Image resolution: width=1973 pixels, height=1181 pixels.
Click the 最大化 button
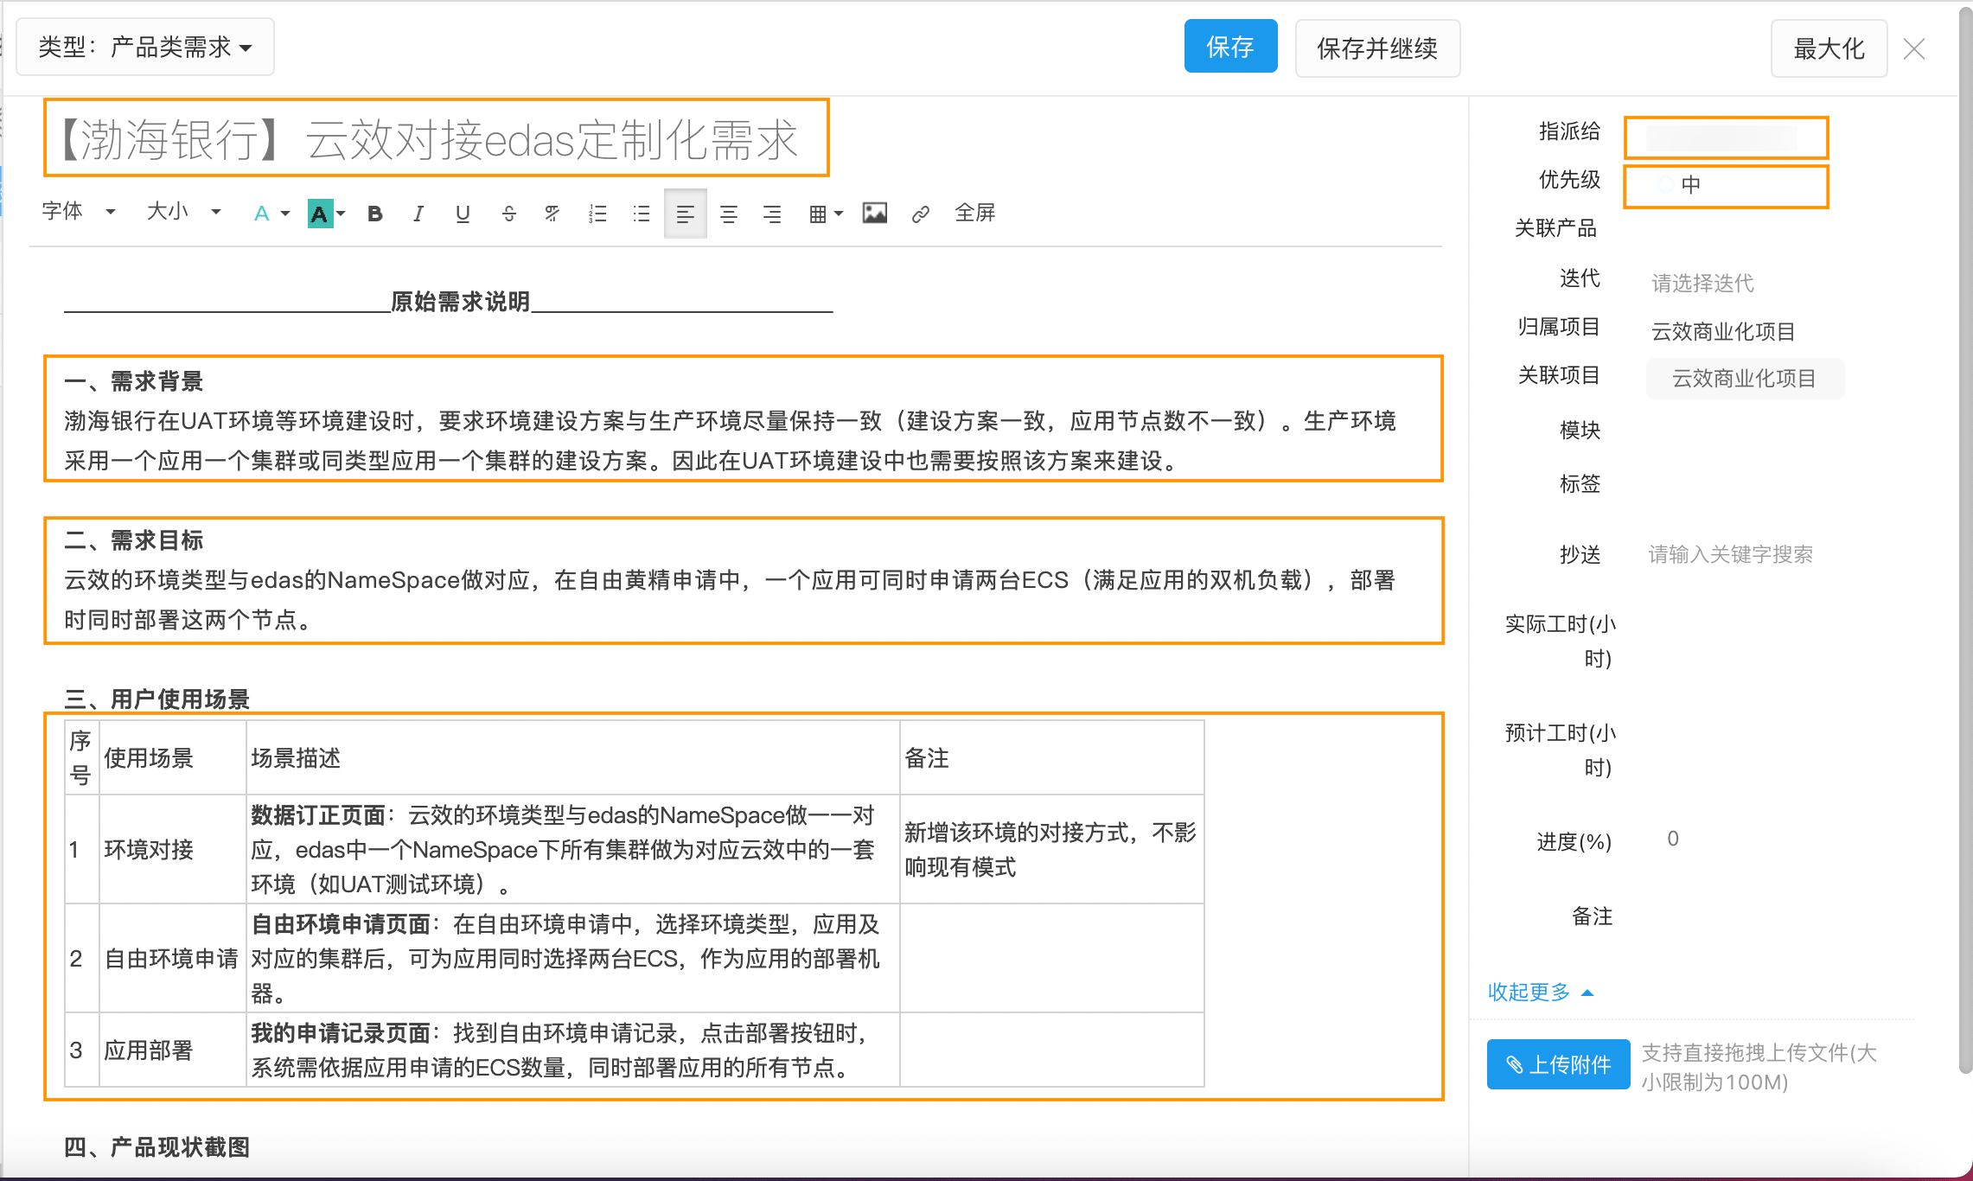1829,48
